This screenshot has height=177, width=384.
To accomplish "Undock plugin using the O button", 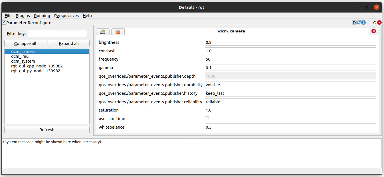I will pyautogui.click(x=375, y=22).
